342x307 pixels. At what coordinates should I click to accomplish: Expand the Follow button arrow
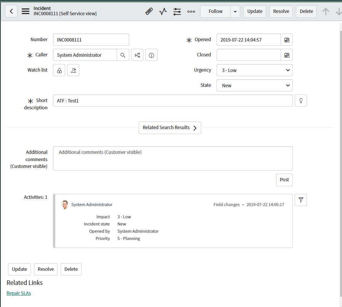(235, 11)
